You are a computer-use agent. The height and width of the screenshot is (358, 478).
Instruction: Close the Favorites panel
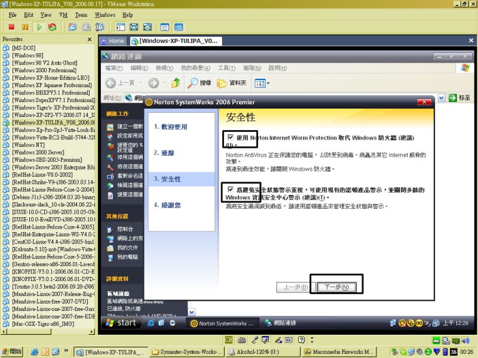90,39
